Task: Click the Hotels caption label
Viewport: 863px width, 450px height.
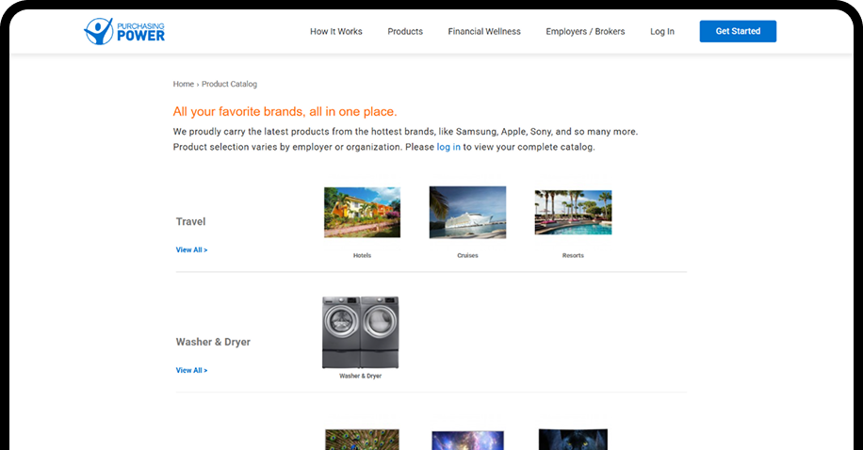Action: [x=362, y=255]
